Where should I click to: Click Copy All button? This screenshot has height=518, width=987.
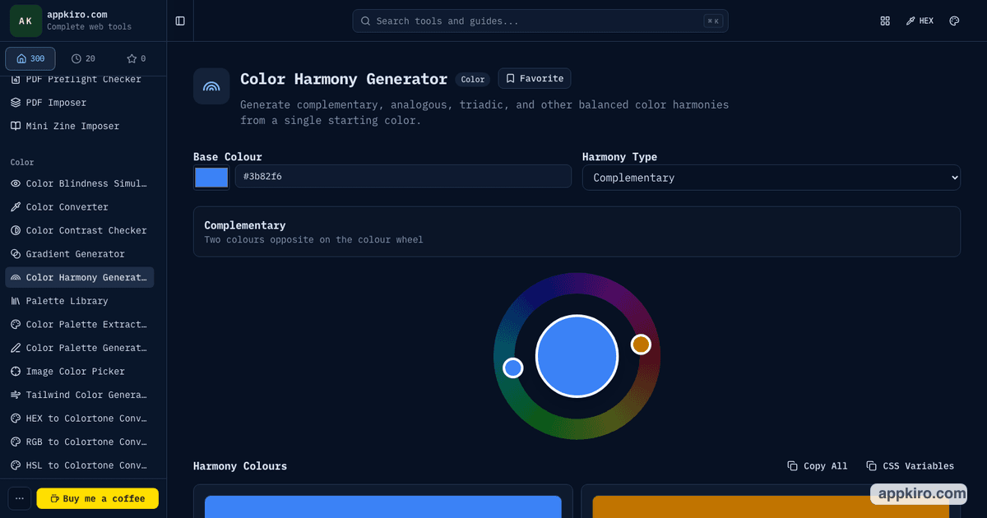[x=817, y=465]
